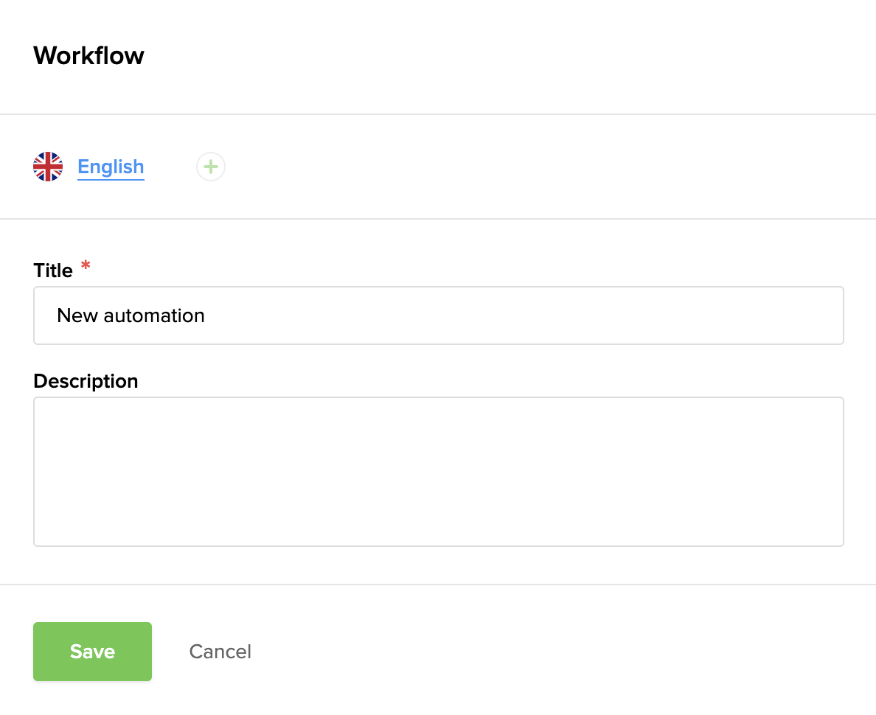Select the underlined English link
The width and height of the screenshot is (876, 715).
tap(111, 167)
